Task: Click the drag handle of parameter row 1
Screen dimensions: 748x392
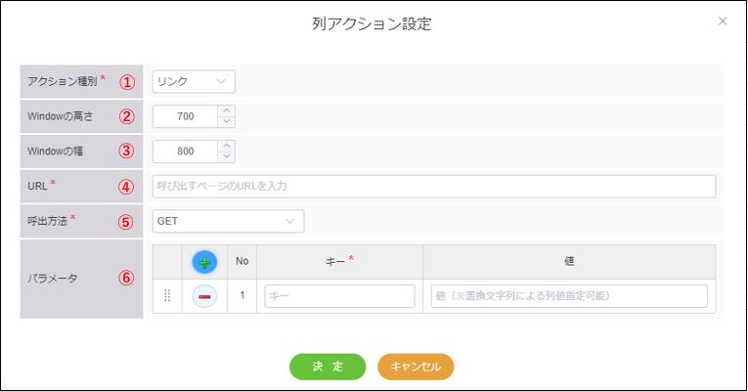Action: 166,296
